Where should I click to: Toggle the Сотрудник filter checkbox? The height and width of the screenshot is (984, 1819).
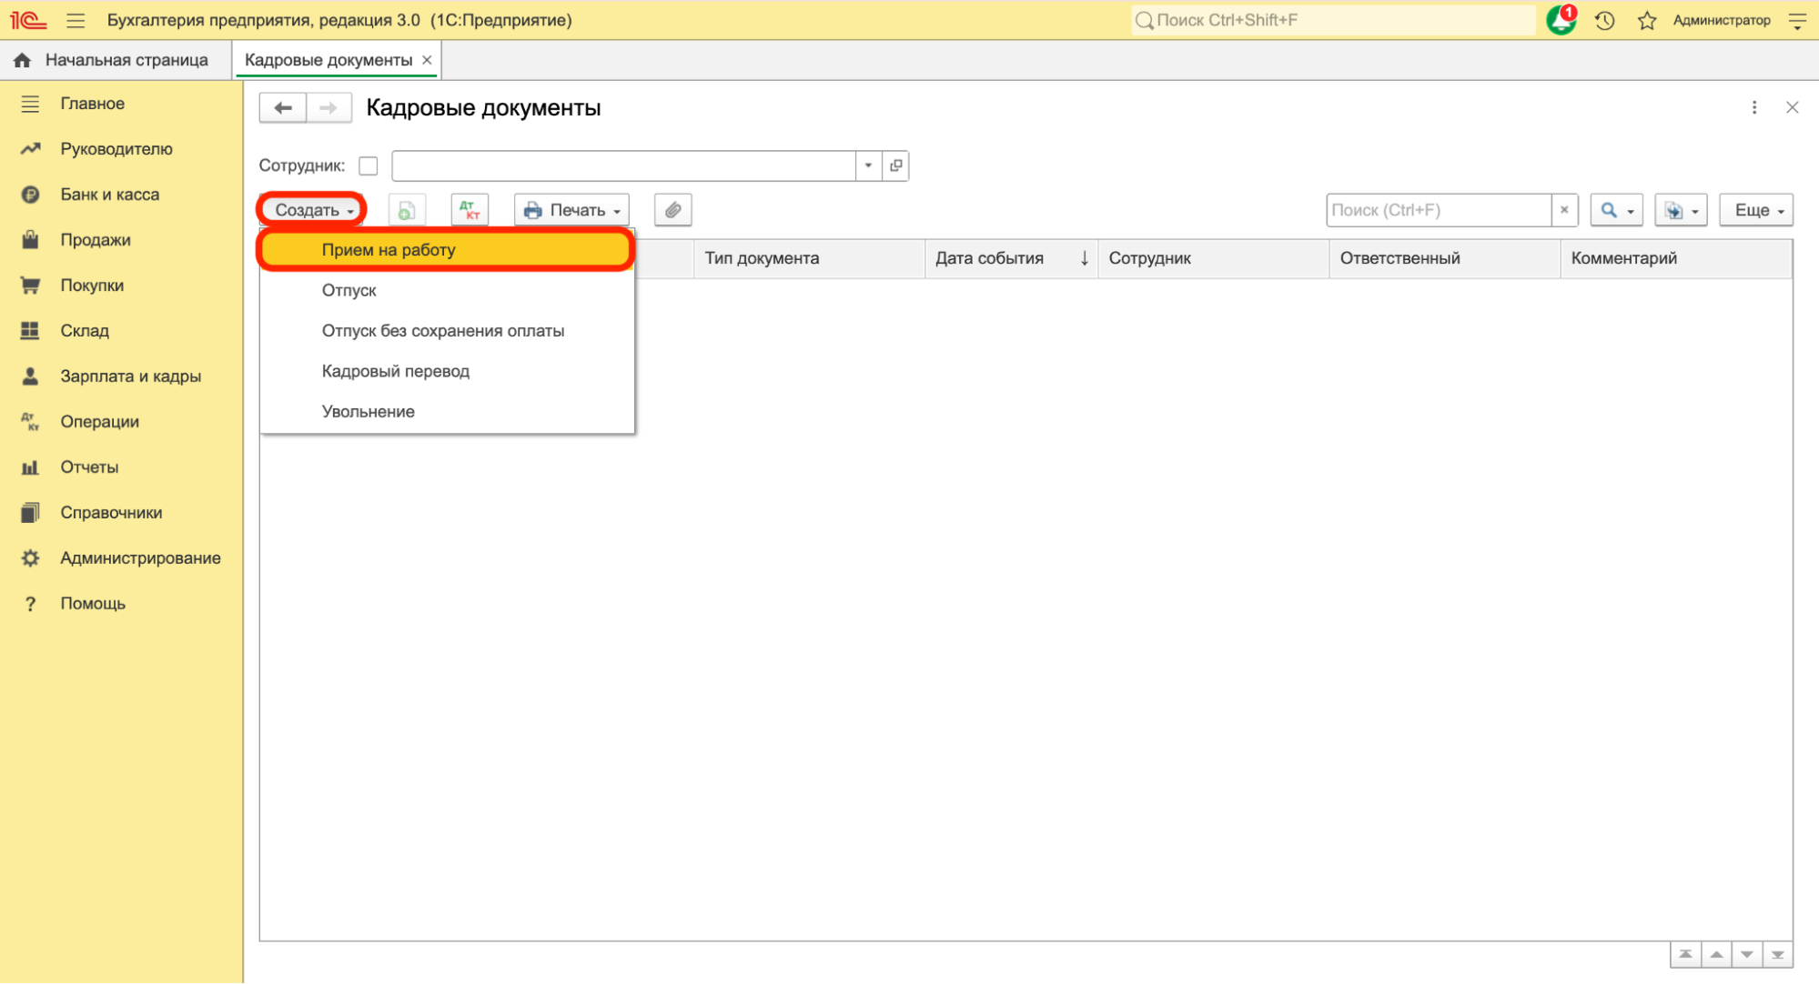click(x=368, y=166)
